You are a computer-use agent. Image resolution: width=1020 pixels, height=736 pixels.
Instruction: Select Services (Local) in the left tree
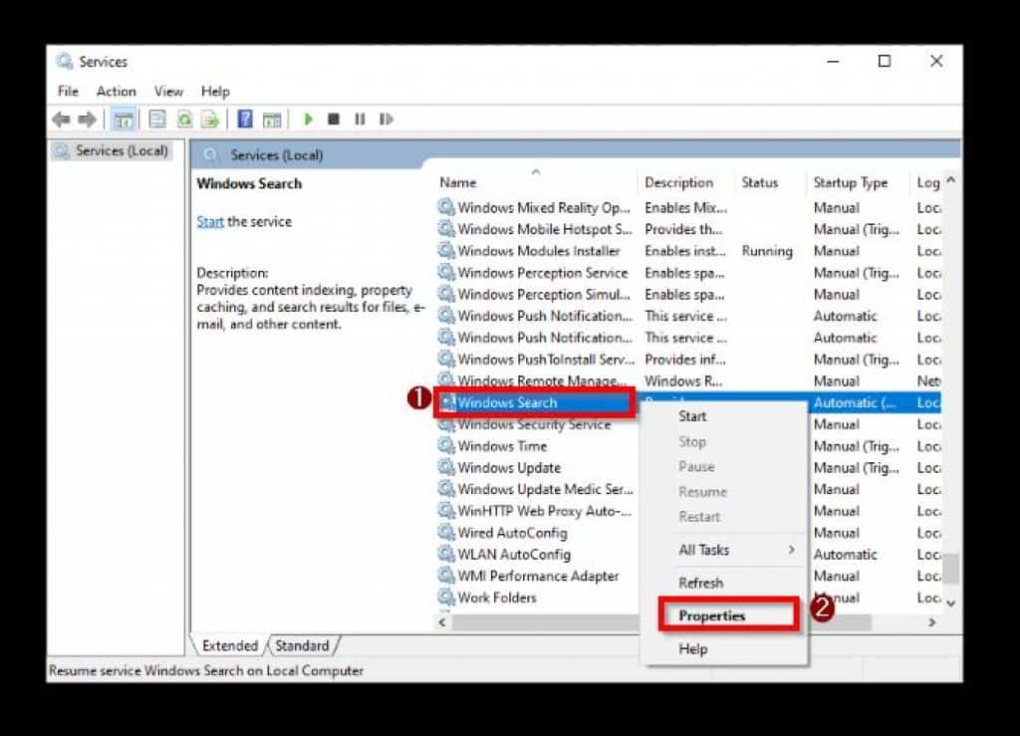tap(121, 150)
